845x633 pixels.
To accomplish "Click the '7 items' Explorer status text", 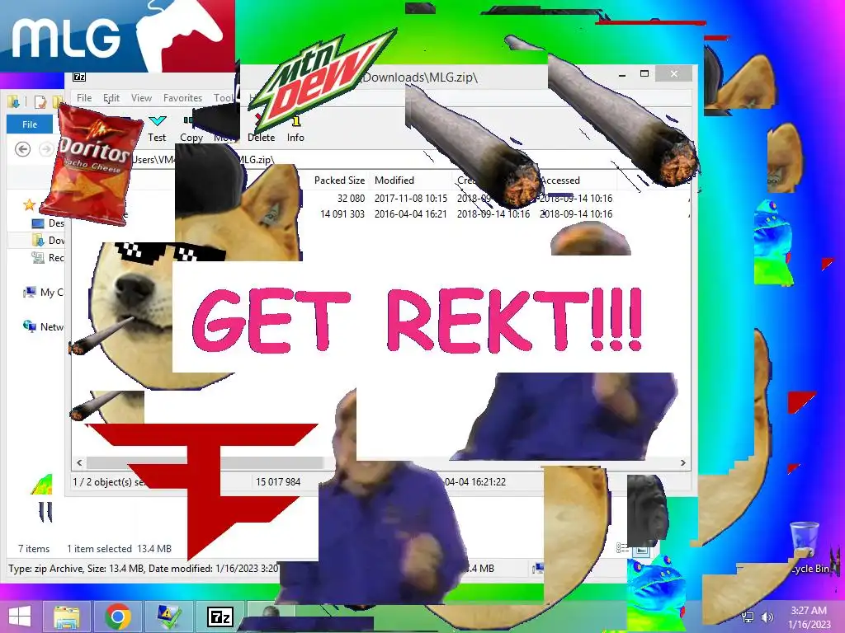I will [33, 548].
